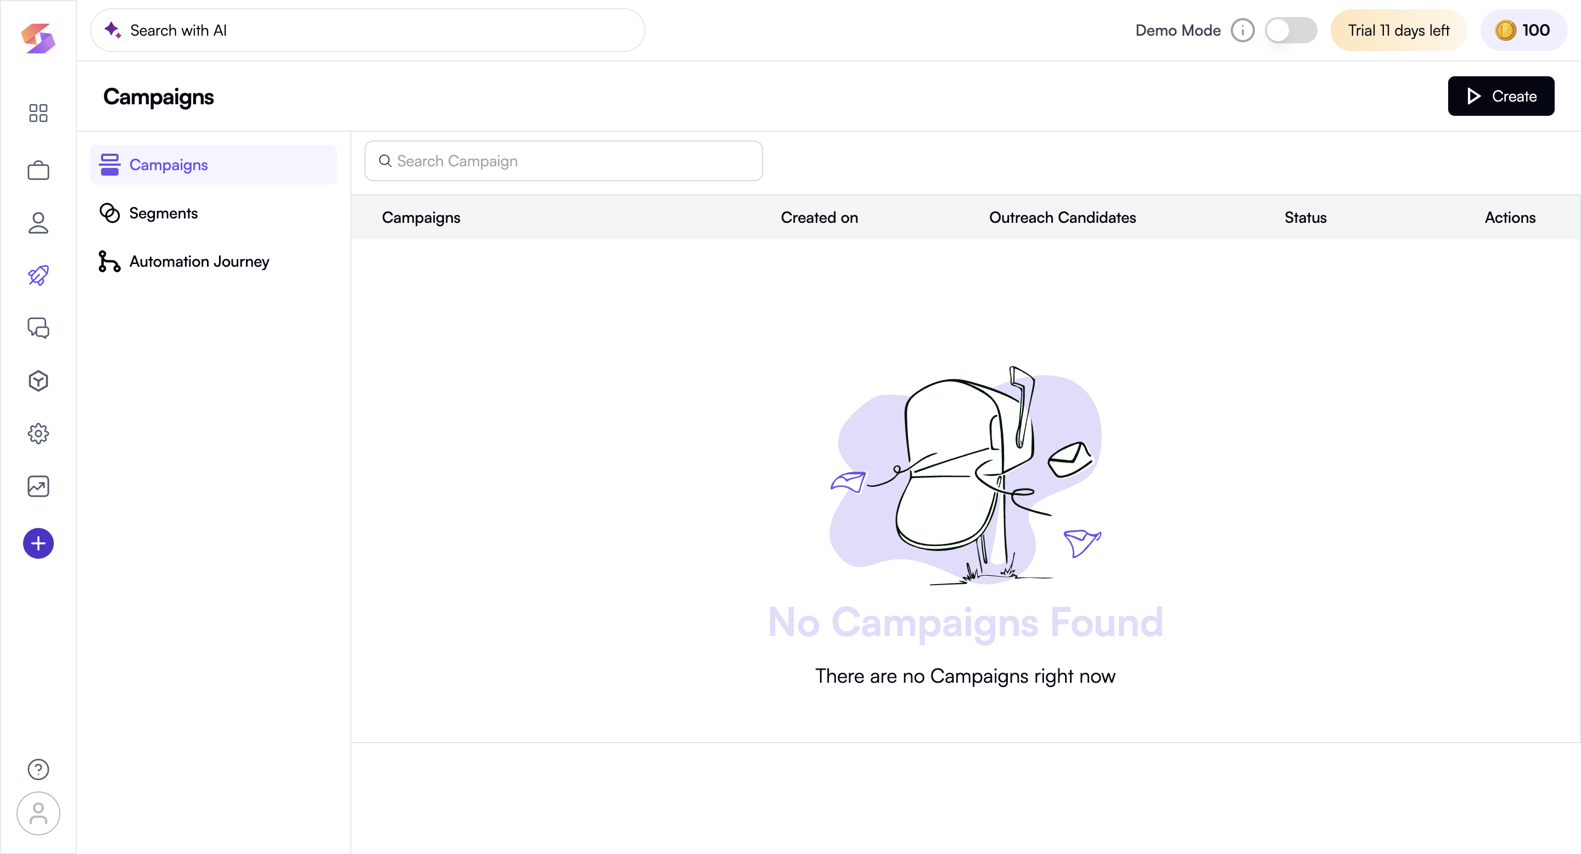1581x854 pixels.
Task: Open the rocket campaigns icon in sidebar
Action: (38, 276)
